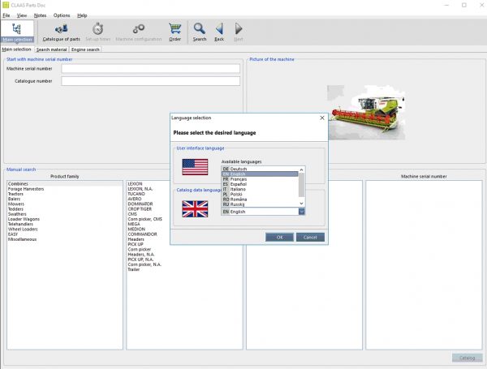The width and height of the screenshot is (487, 369).
Task: Open the File menu
Action: 6,15
